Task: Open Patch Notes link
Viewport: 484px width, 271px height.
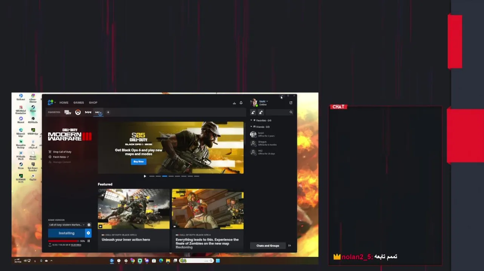Action: (x=59, y=157)
